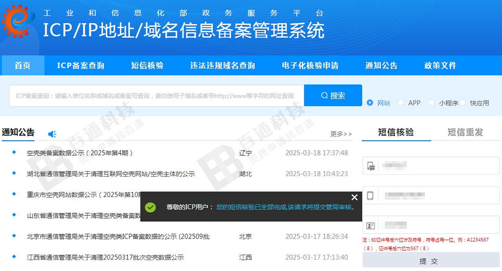Click the SMS code icon in first field

(371, 166)
